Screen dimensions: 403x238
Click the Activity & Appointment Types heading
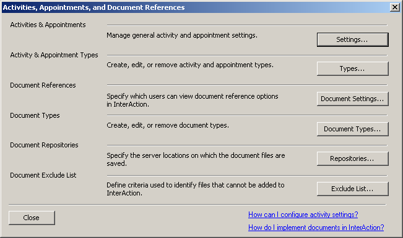point(54,55)
